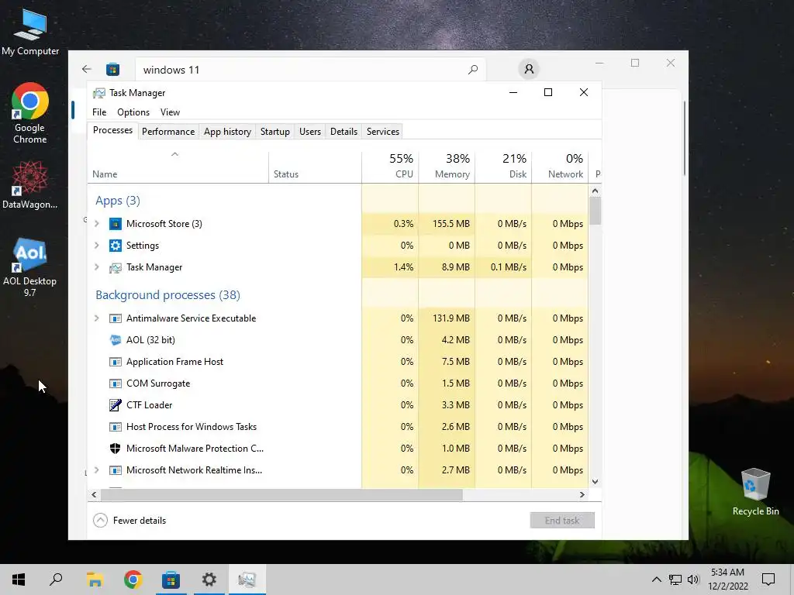Sort processes by Network column
Viewport: 794px width, 595px height.
[560, 167]
